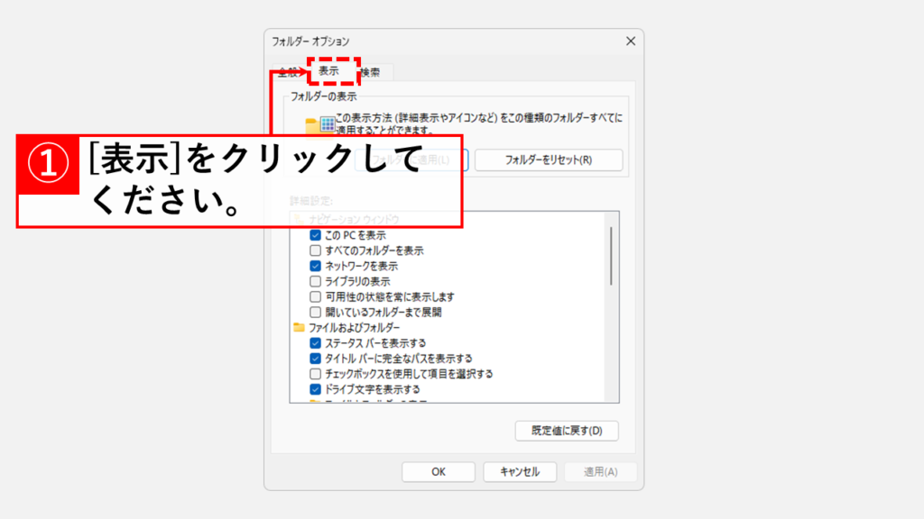Click the folder views icon in フォルダーの表示
Image resolution: width=924 pixels, height=519 pixels.
pos(320,125)
